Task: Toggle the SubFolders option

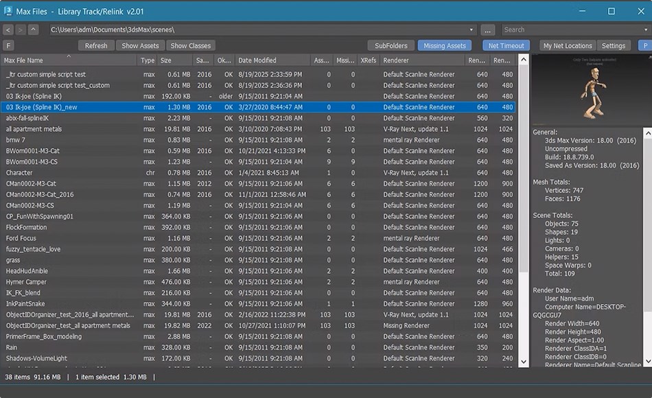Action: point(391,46)
